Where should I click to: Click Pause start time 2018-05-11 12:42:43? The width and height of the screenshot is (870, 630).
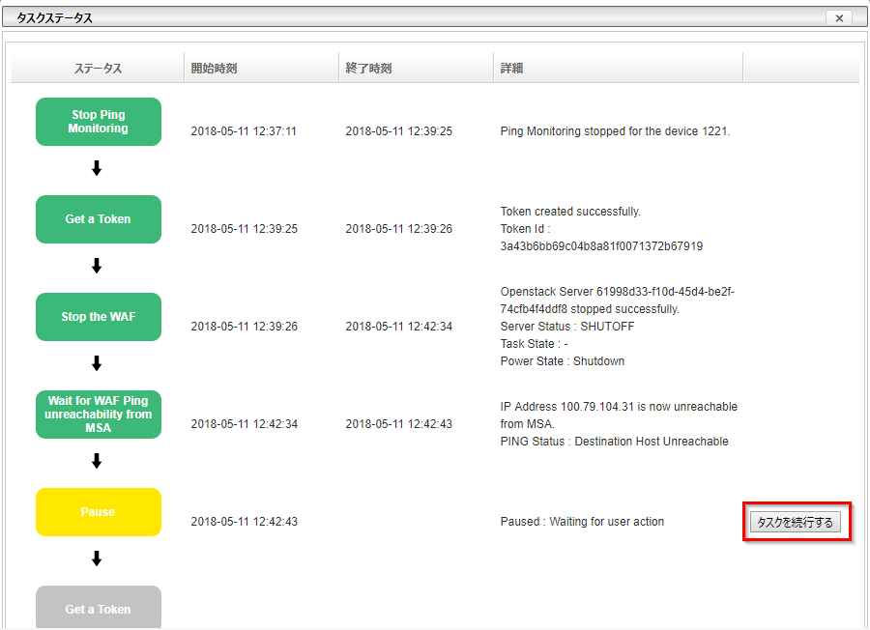click(x=245, y=522)
